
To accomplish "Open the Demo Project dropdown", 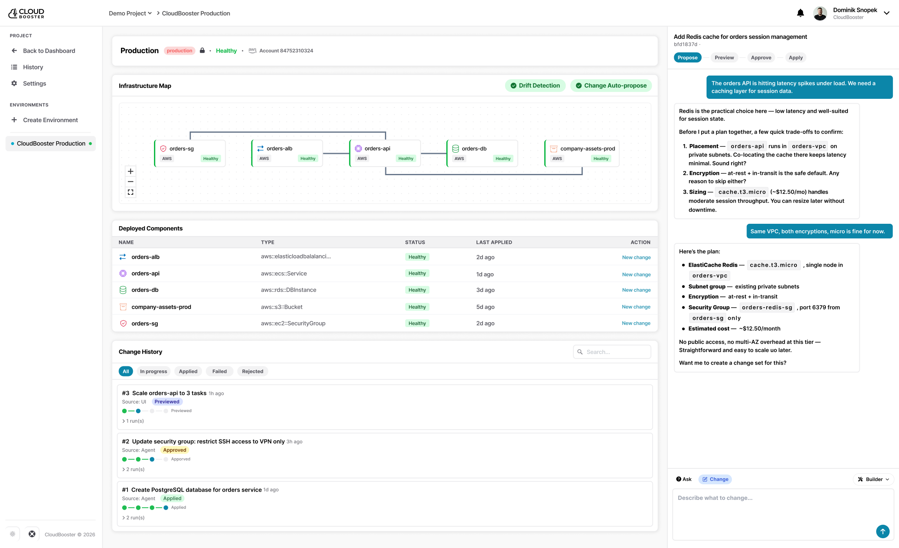I will (130, 13).
